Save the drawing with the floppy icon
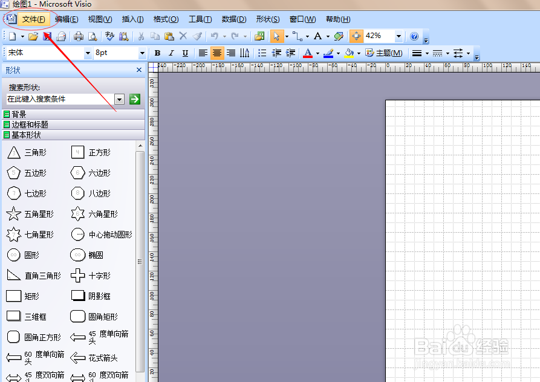 (47, 36)
